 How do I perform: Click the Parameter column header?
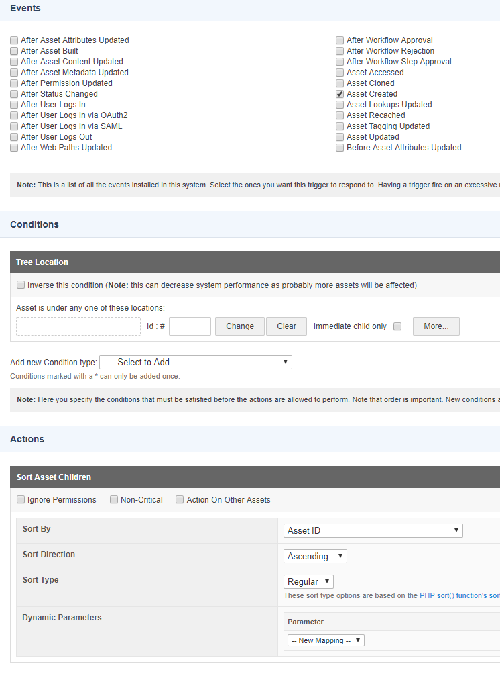[x=306, y=622]
